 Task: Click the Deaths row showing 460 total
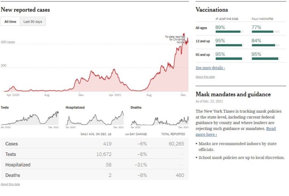tap(94, 175)
